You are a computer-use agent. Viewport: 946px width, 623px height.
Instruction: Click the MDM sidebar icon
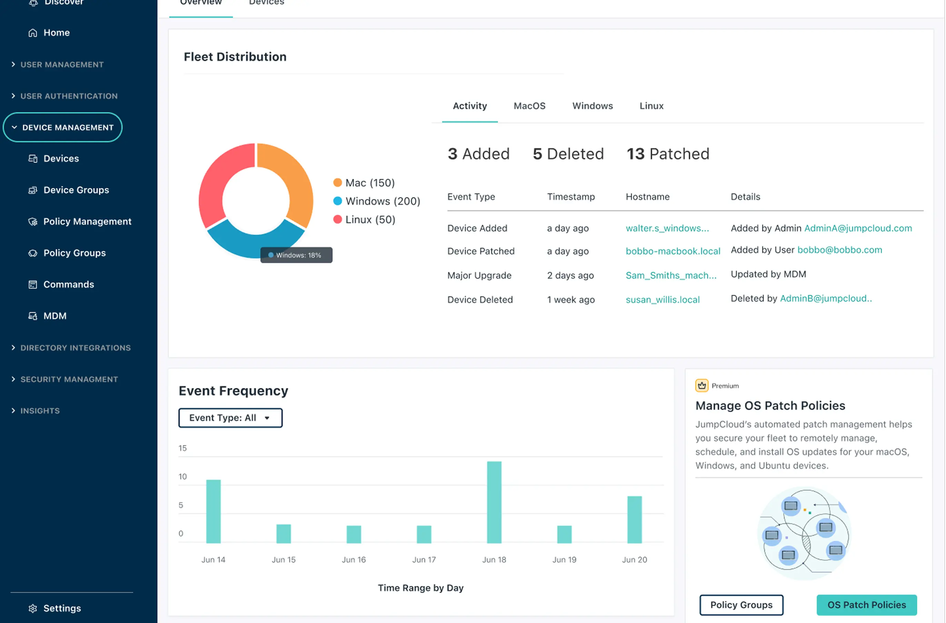pyautogui.click(x=33, y=316)
